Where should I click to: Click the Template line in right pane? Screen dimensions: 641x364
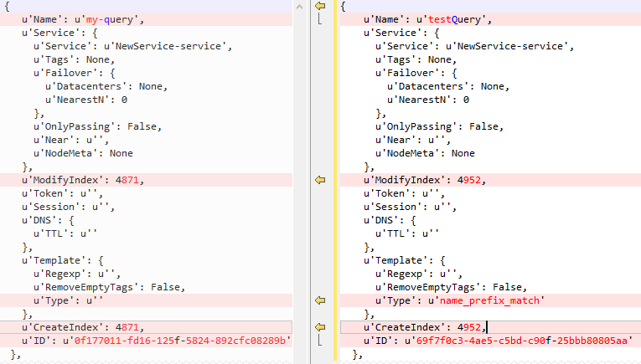405,260
